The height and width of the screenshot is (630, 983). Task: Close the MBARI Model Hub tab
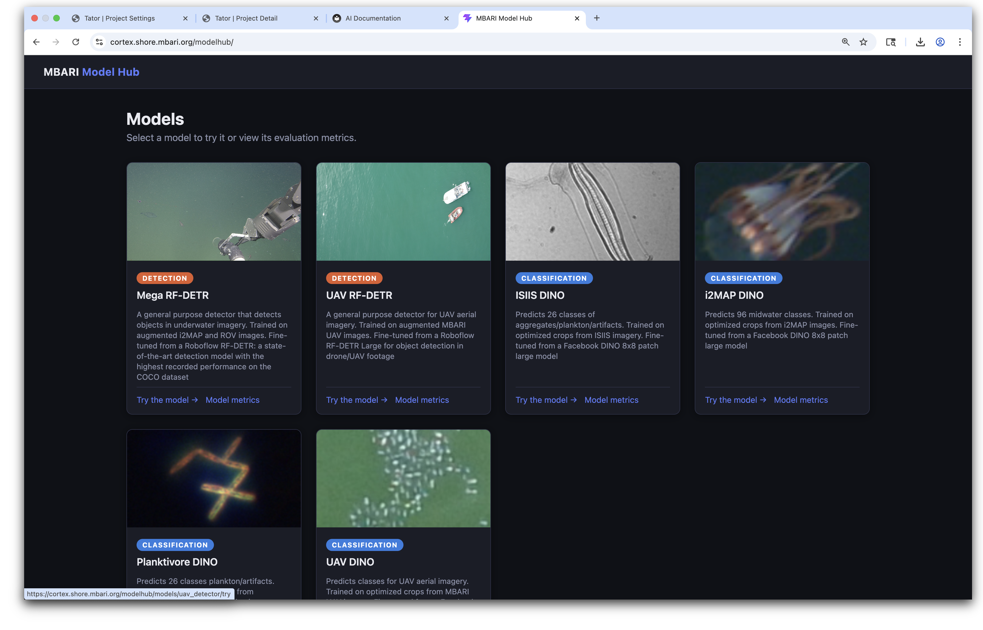tap(577, 18)
